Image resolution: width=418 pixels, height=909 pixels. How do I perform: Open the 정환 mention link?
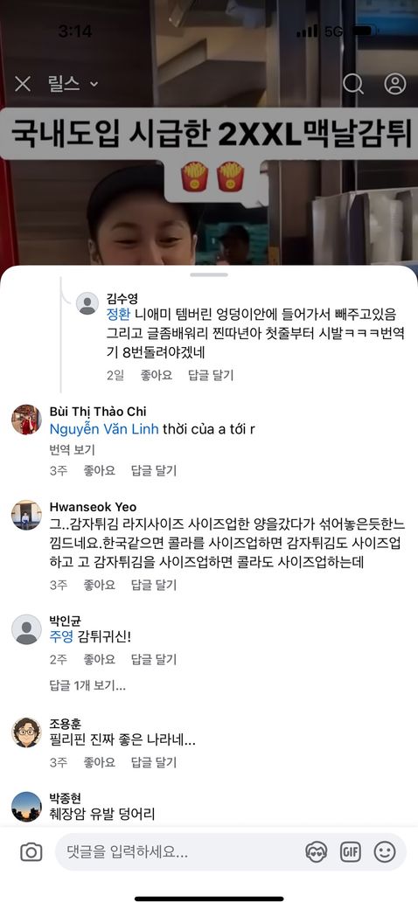[x=118, y=314]
